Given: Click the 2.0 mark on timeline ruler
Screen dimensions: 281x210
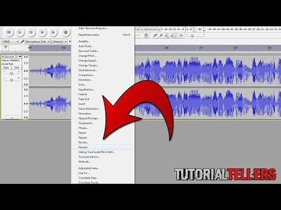Looking at the screenshot, I should point(166,48).
